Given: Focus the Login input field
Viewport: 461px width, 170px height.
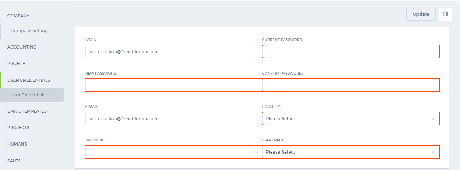Looking at the screenshot, I should pyautogui.click(x=174, y=51).
